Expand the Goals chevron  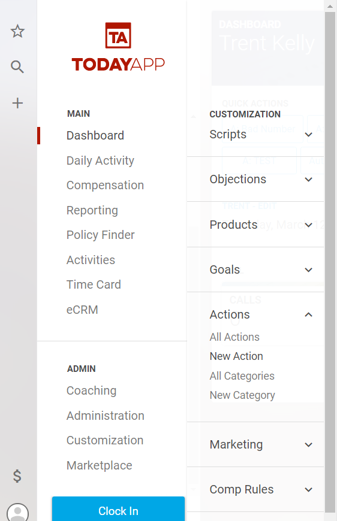click(x=308, y=270)
